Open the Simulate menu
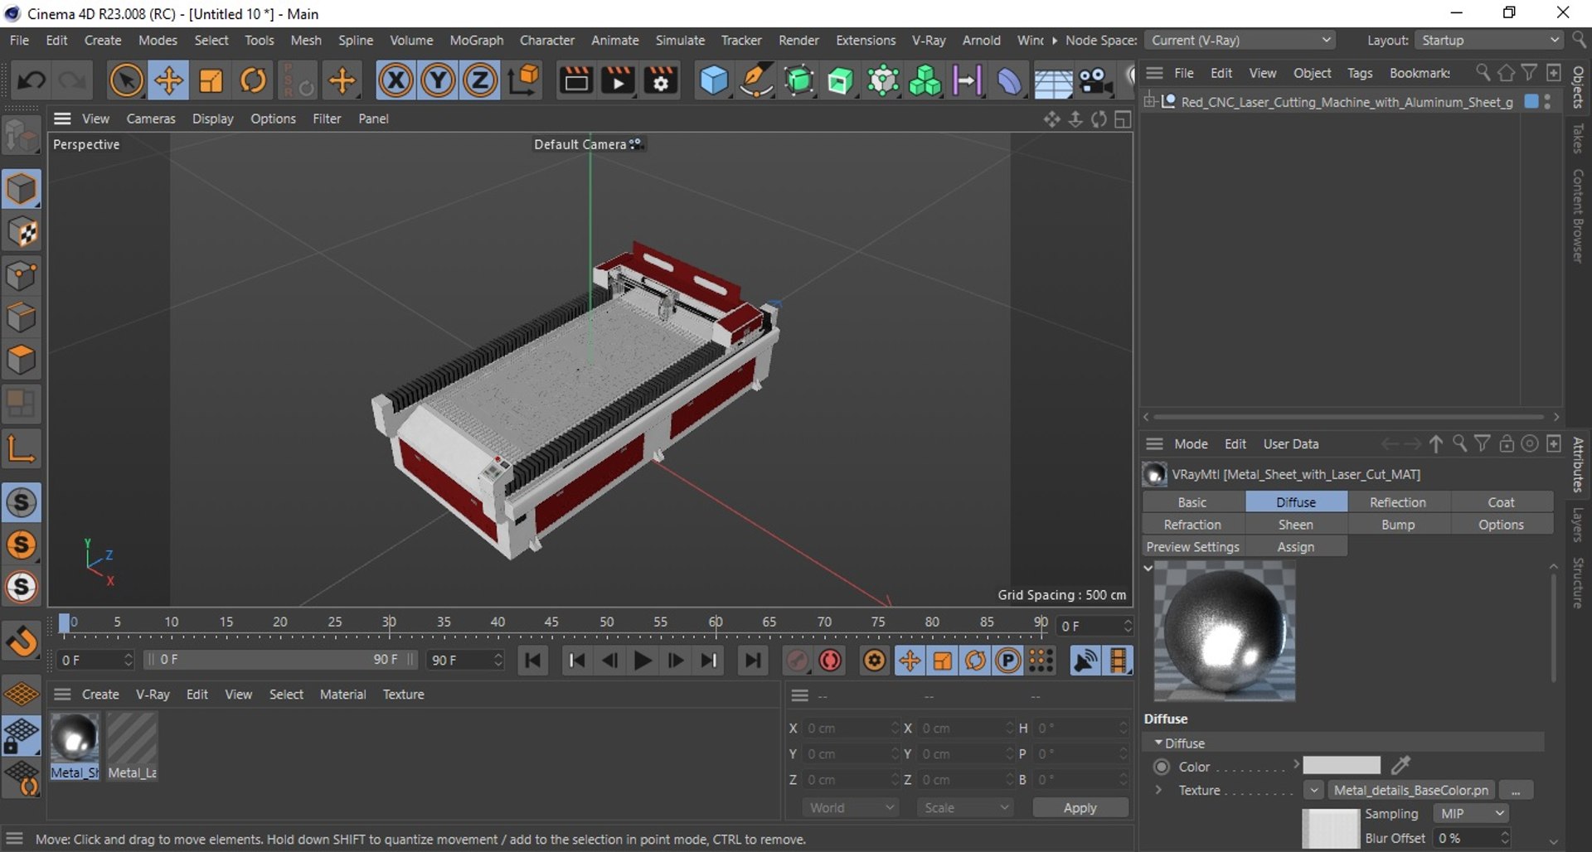 click(680, 40)
